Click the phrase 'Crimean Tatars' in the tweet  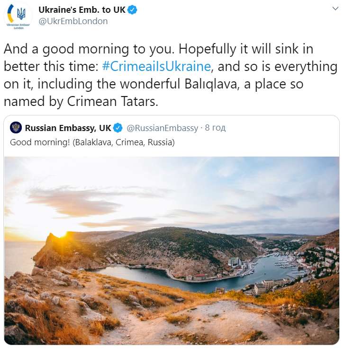click(x=113, y=101)
